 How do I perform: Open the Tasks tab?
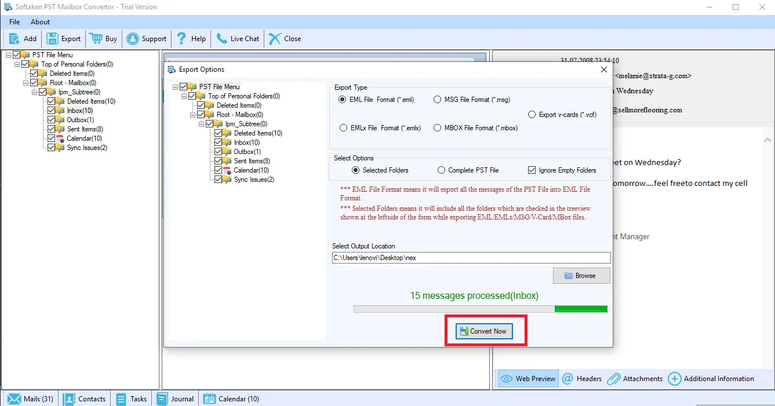coord(131,398)
